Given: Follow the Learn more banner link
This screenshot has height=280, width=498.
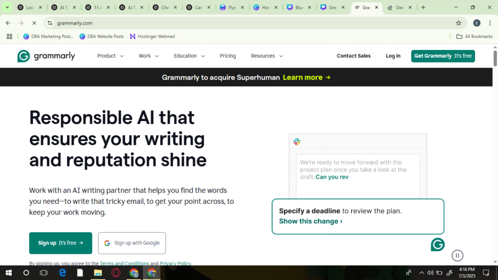Looking at the screenshot, I should click(306, 77).
